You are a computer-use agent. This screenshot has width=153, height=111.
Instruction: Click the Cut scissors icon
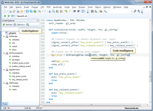click(x=50, y=11)
